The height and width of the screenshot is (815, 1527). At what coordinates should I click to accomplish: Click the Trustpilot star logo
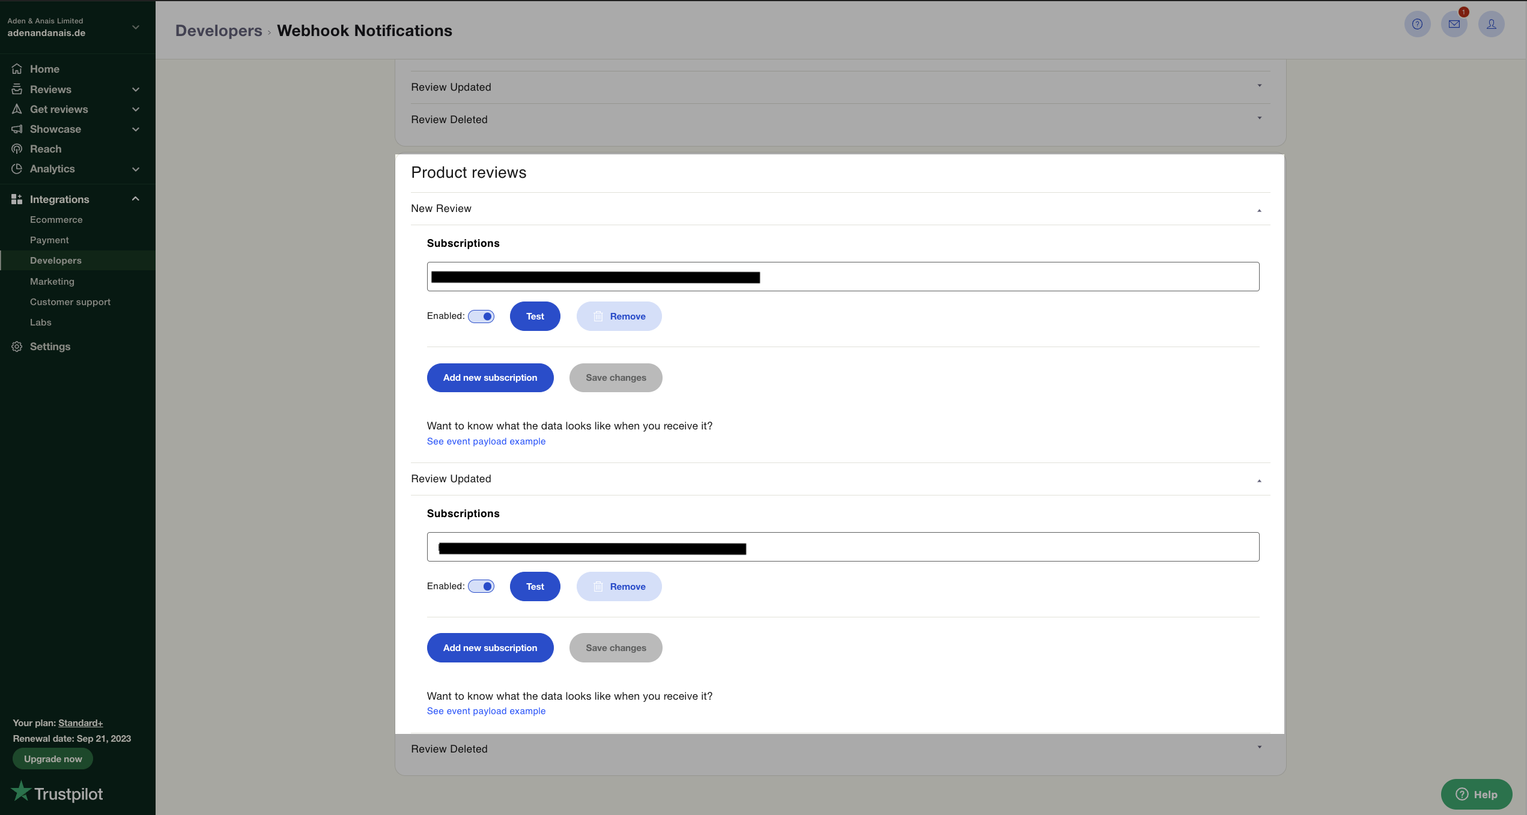[x=21, y=791]
